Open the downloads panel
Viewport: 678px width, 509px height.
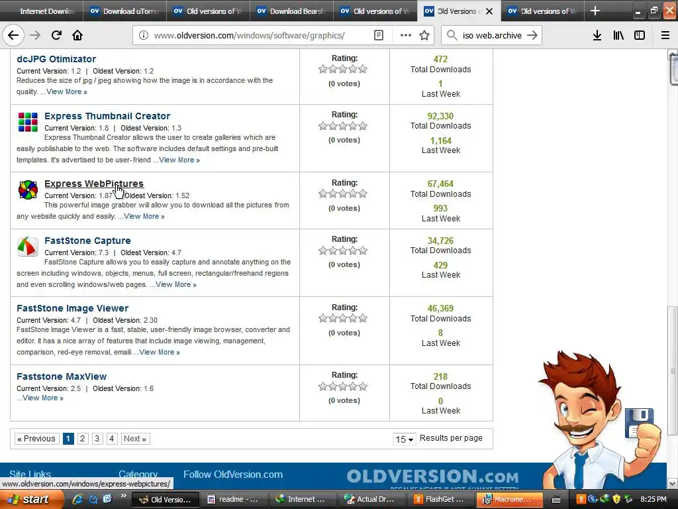(x=597, y=35)
